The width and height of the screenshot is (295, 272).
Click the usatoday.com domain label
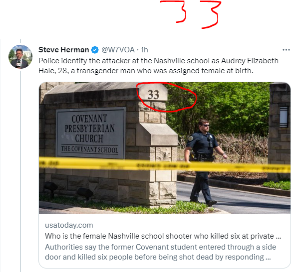click(69, 225)
